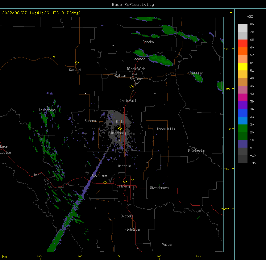Select the white asterisk marker east of Innisfail
This screenshot has width=266, height=260.
[x=155, y=94]
